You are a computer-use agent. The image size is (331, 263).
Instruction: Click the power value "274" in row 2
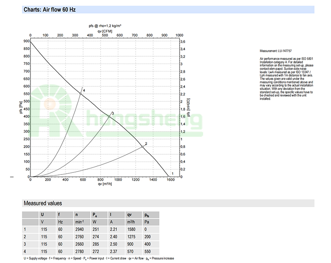click(96, 237)
